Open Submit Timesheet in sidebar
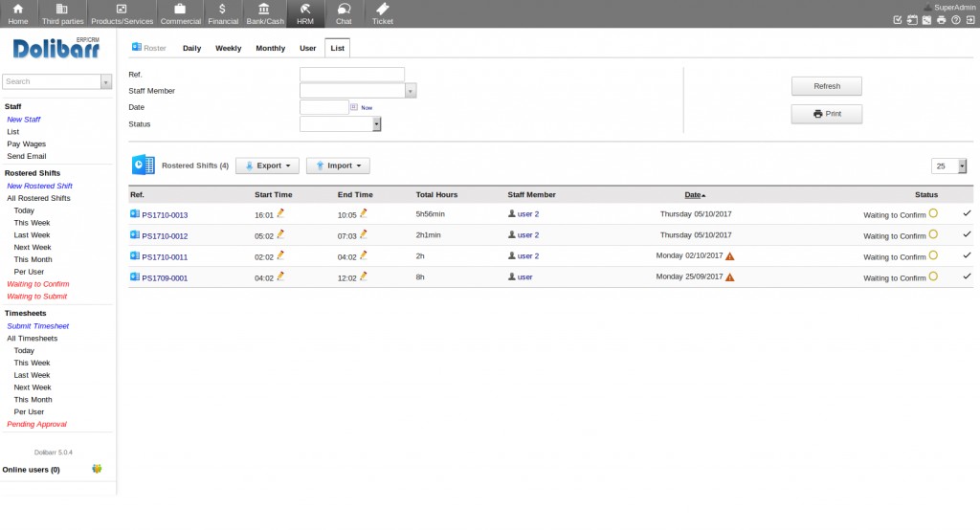Screen dimensions: 980x530 (38, 325)
